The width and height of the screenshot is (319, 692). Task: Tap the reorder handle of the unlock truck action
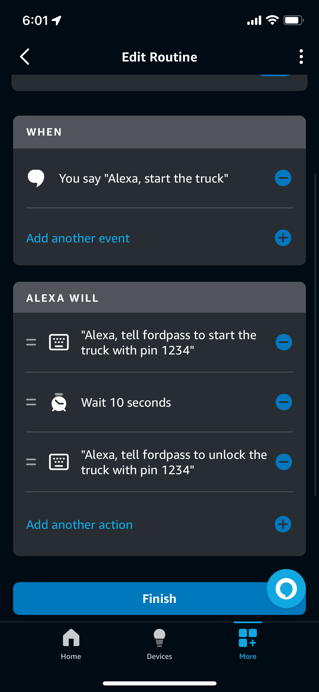31,462
